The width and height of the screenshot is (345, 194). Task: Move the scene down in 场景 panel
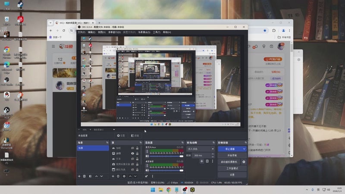pyautogui.click(x=101, y=176)
